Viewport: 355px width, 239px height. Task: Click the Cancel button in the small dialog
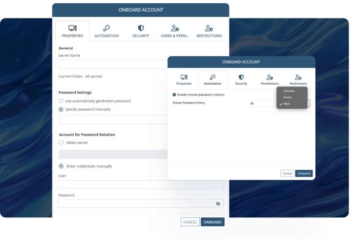[x=287, y=173]
